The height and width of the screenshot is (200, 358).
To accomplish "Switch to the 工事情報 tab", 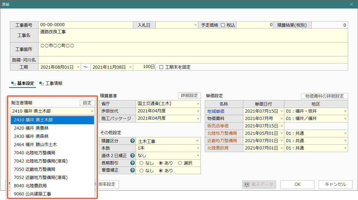I will click(51, 83).
